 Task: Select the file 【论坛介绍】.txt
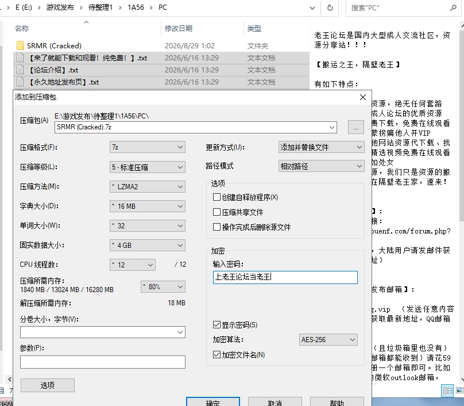coord(54,70)
